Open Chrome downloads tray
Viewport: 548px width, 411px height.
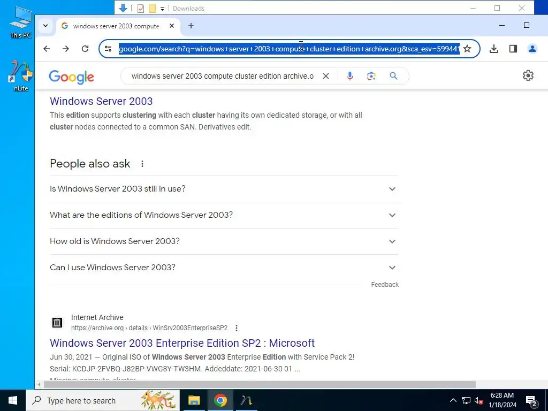(x=494, y=49)
